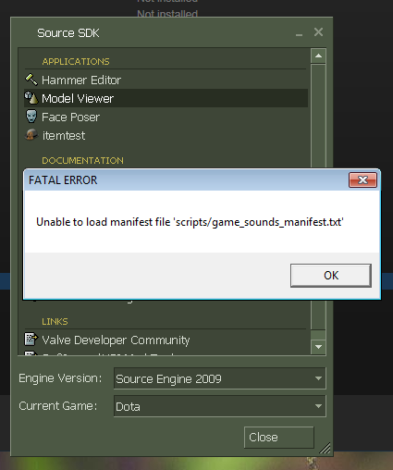Click the Face Poser head icon
The image size is (393, 470).
[31, 117]
